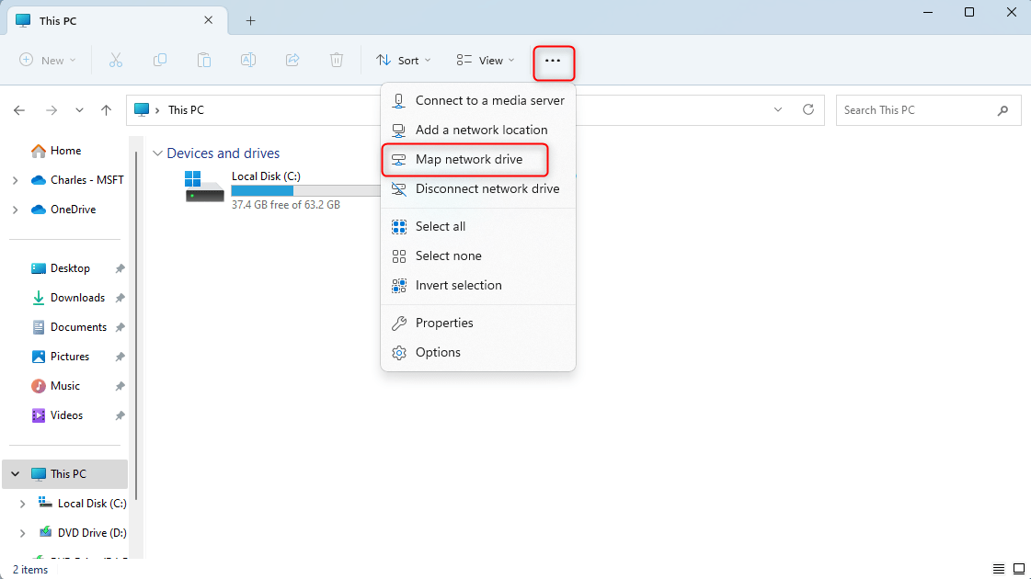Click the Paste icon
The image size is (1031, 579).
(x=204, y=60)
